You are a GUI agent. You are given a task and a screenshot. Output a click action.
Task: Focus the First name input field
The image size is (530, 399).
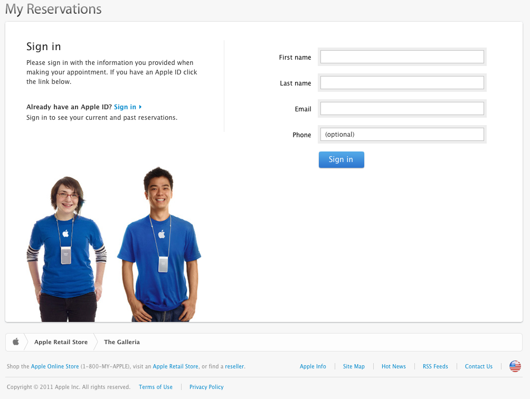point(402,57)
